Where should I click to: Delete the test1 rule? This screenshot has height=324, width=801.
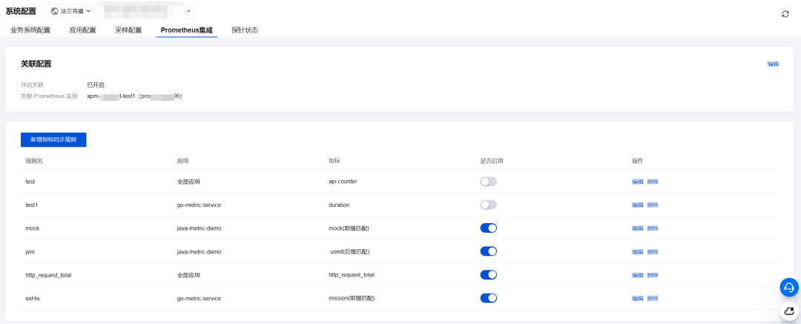pos(653,205)
